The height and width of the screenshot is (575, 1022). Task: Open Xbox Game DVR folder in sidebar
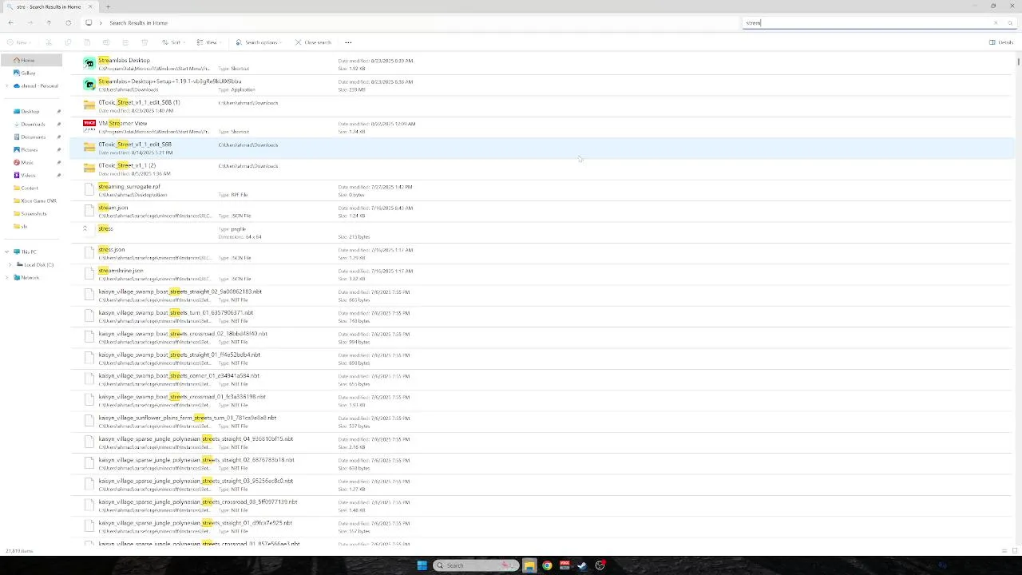pos(38,201)
